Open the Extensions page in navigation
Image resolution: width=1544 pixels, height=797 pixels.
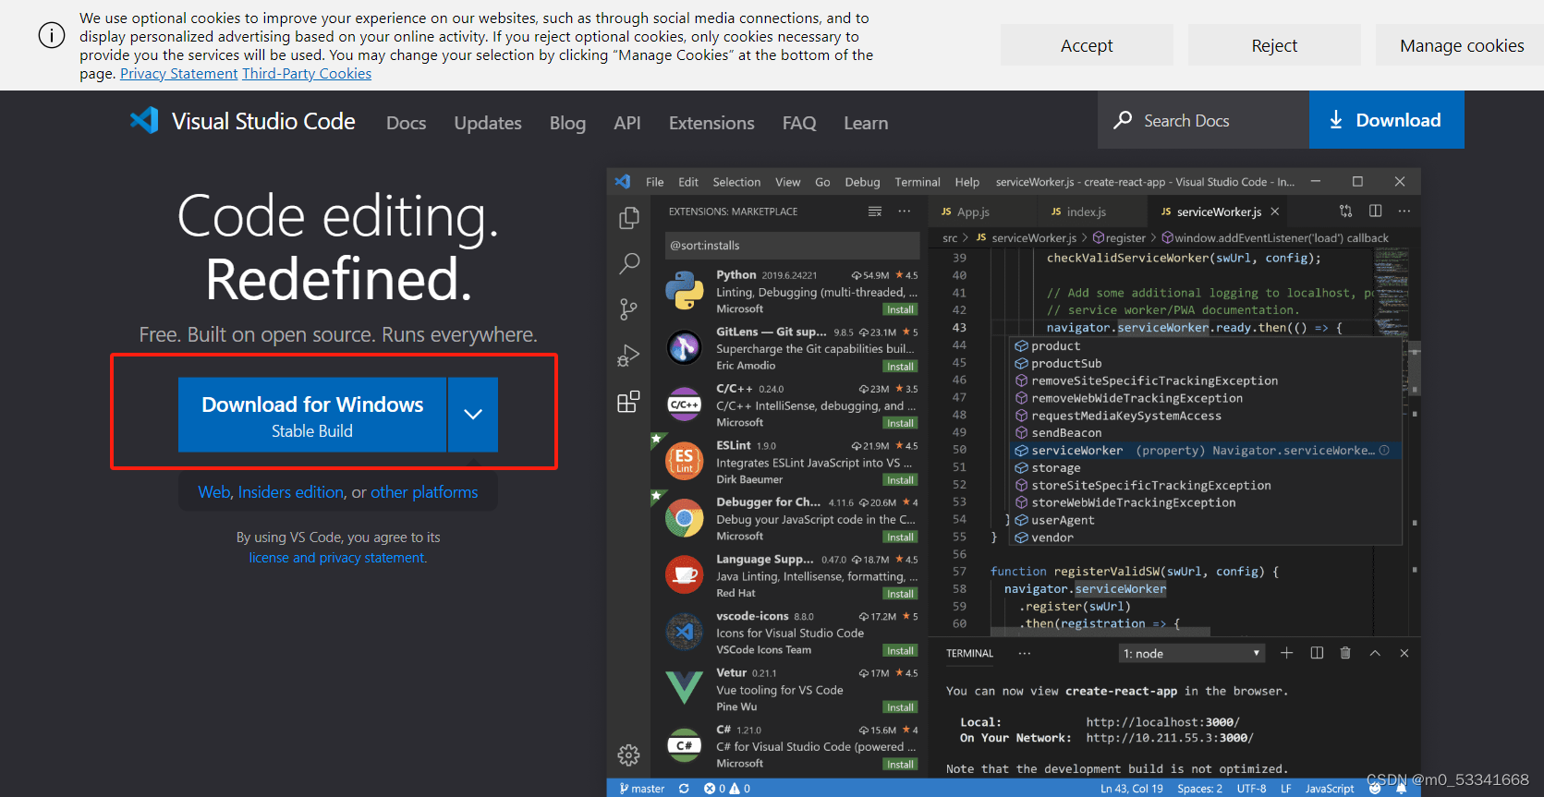[x=711, y=123]
